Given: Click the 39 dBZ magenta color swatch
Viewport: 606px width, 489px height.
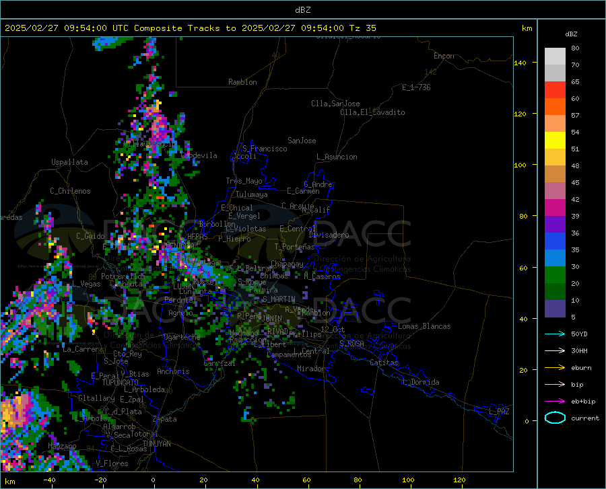Looking at the screenshot, I should point(555,208).
